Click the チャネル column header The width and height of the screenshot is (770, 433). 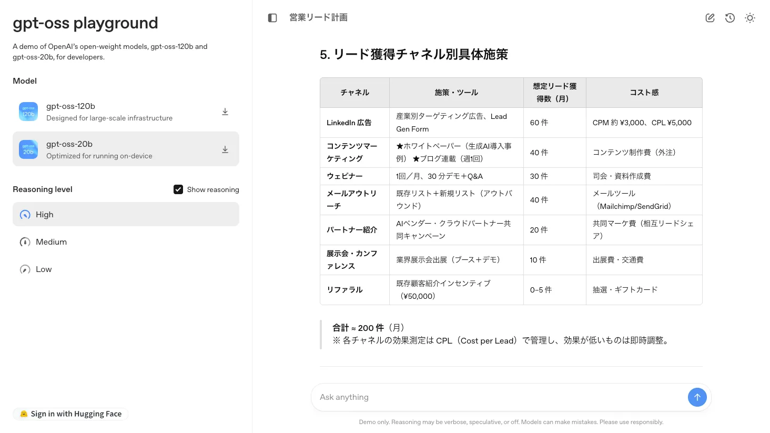(355, 93)
